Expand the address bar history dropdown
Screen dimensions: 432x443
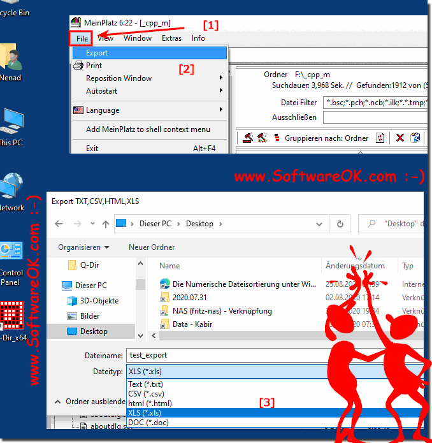point(319,224)
